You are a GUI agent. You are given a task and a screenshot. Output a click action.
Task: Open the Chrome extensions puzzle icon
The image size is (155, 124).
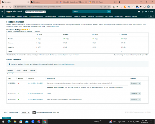(x=141, y=7)
